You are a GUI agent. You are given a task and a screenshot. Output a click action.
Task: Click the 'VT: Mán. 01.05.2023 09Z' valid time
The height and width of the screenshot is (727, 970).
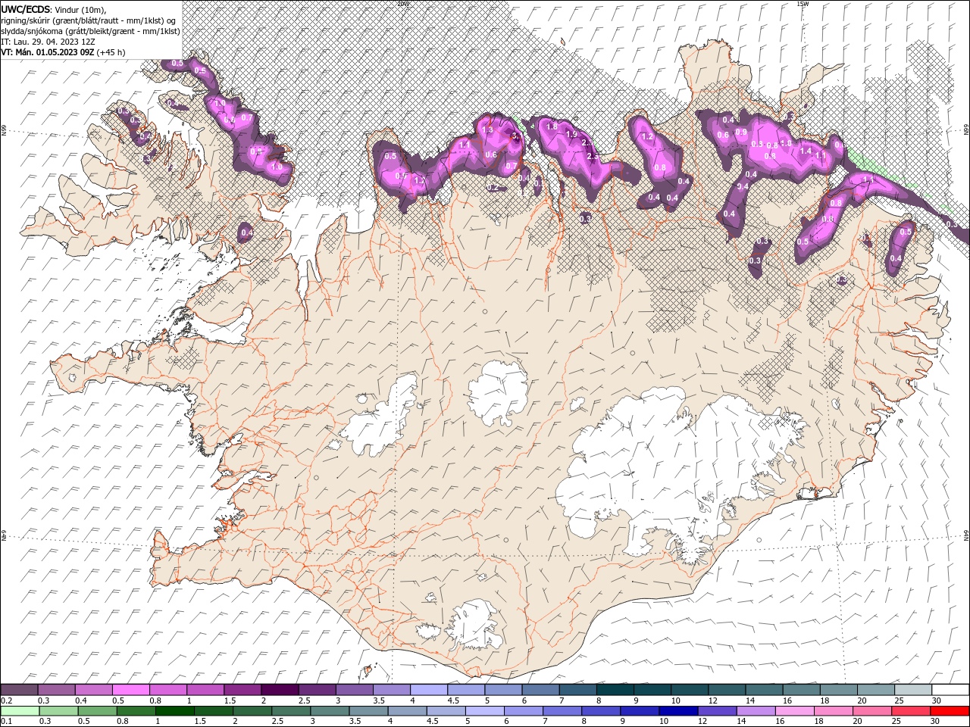[x=48, y=52]
